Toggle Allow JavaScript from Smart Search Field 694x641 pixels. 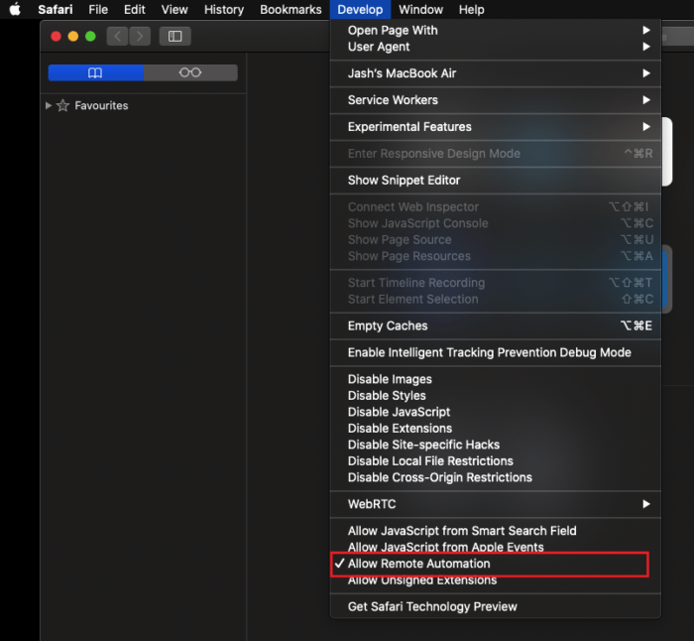(x=496, y=531)
